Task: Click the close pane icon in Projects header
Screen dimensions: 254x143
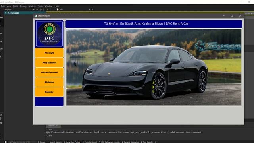Action: tap(44, 10)
